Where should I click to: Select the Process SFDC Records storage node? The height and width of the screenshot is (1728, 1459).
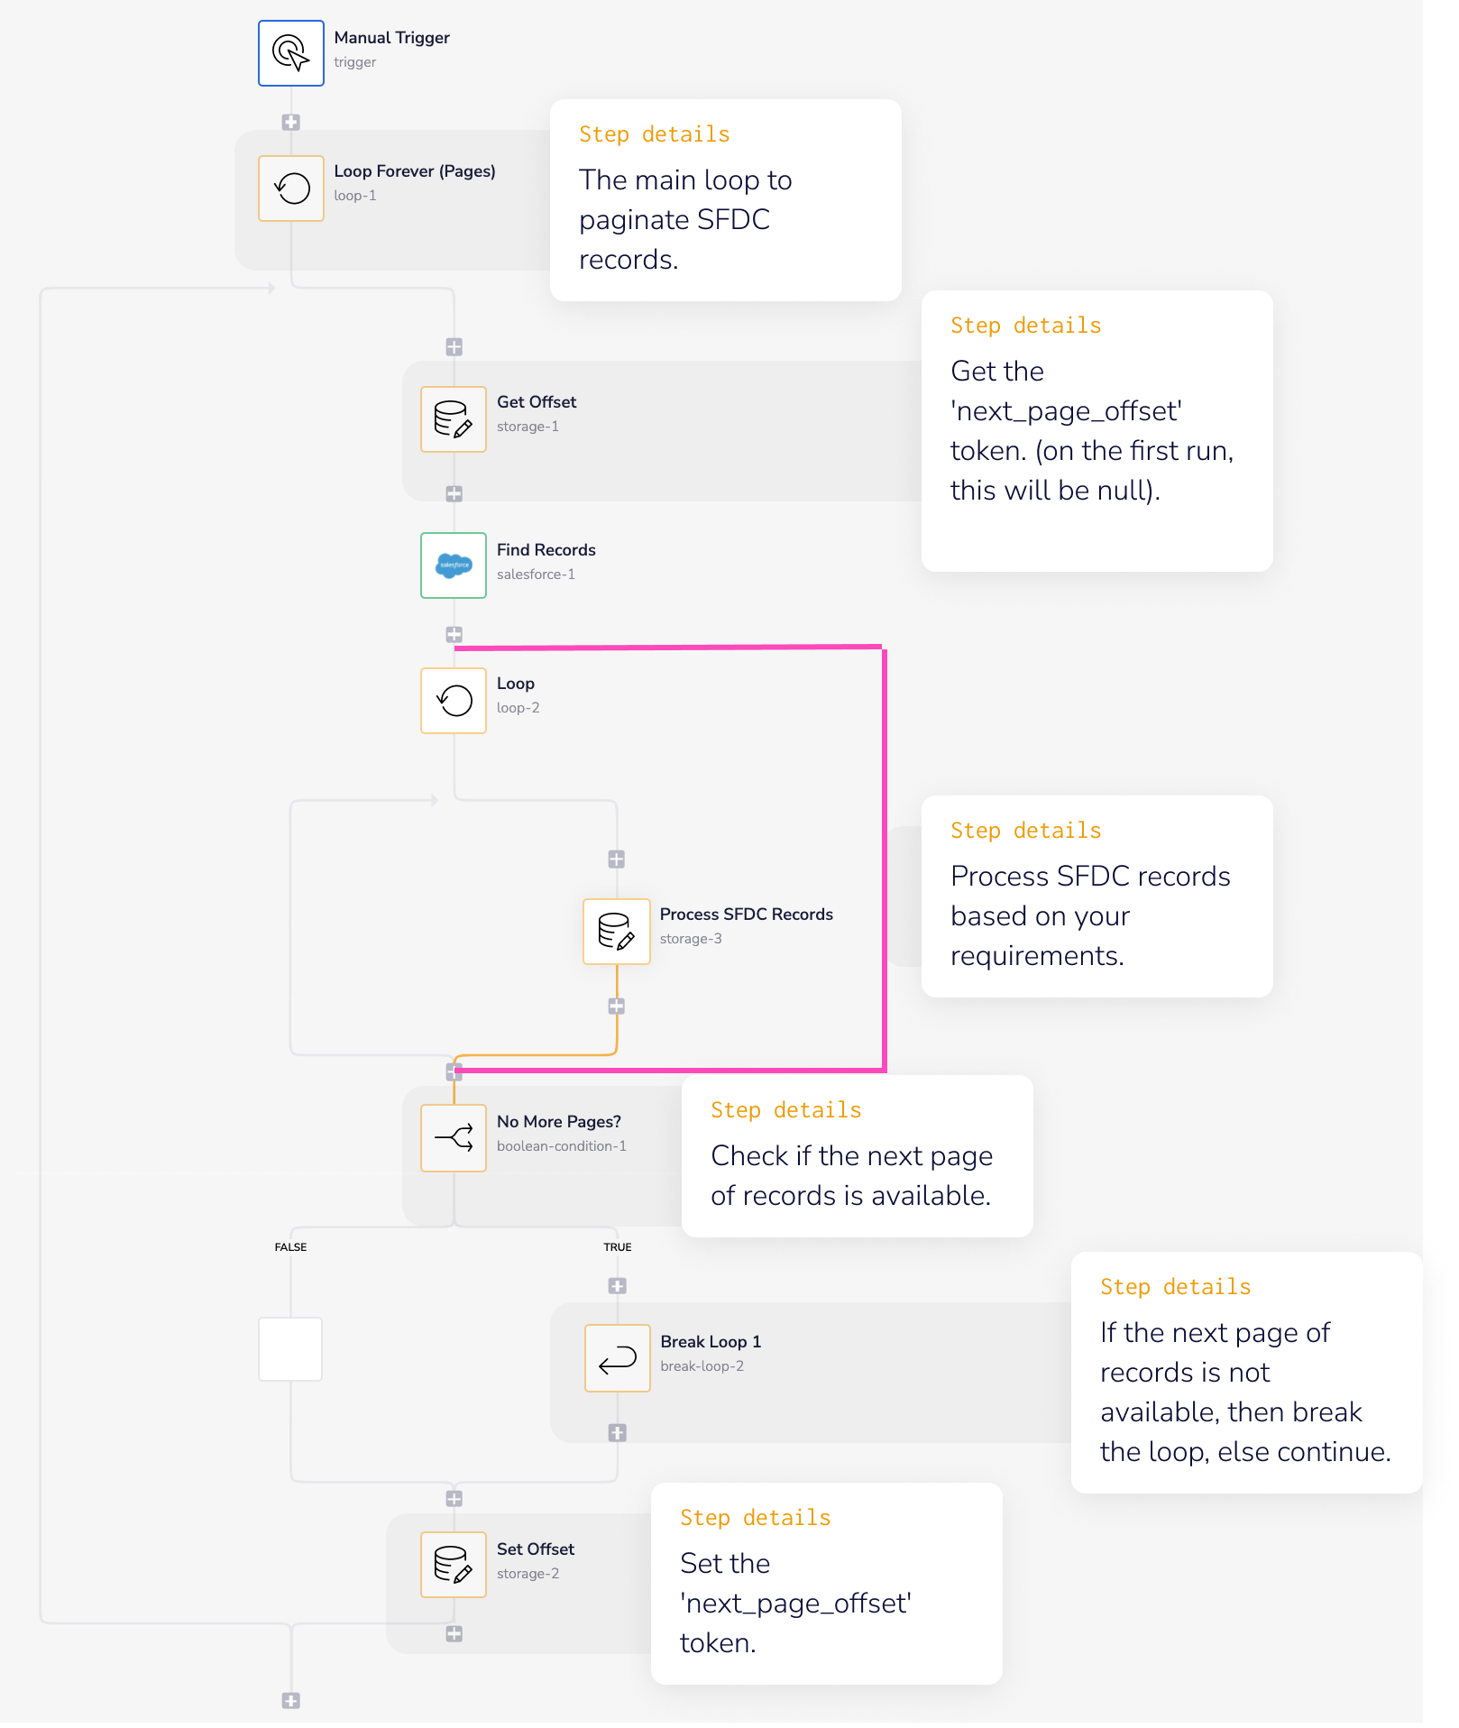point(617,932)
